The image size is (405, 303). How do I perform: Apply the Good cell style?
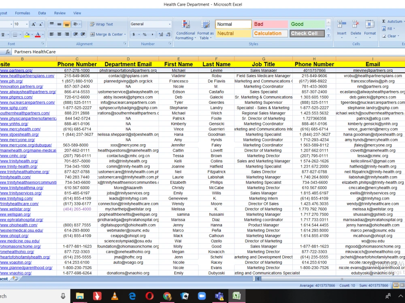[x=307, y=24]
